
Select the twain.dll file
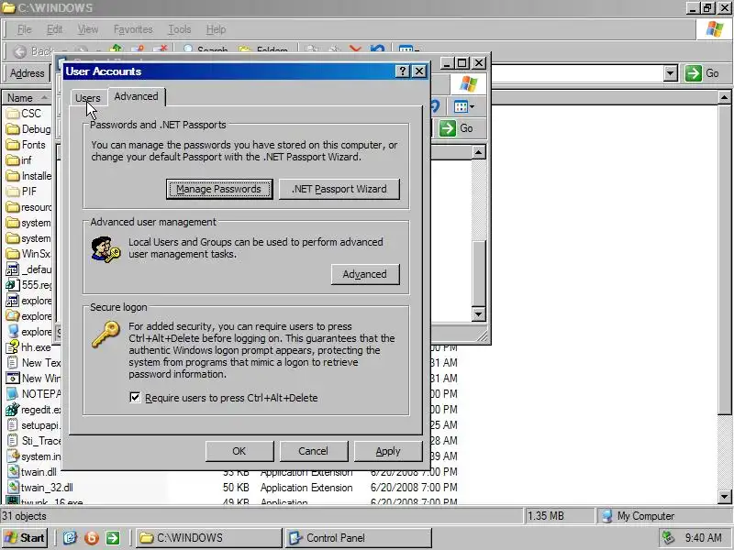[x=32, y=472]
